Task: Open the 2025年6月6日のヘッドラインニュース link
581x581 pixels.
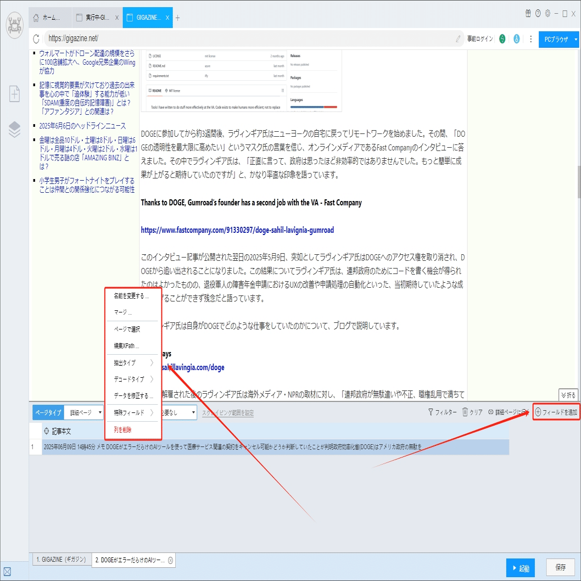Action: (82, 126)
